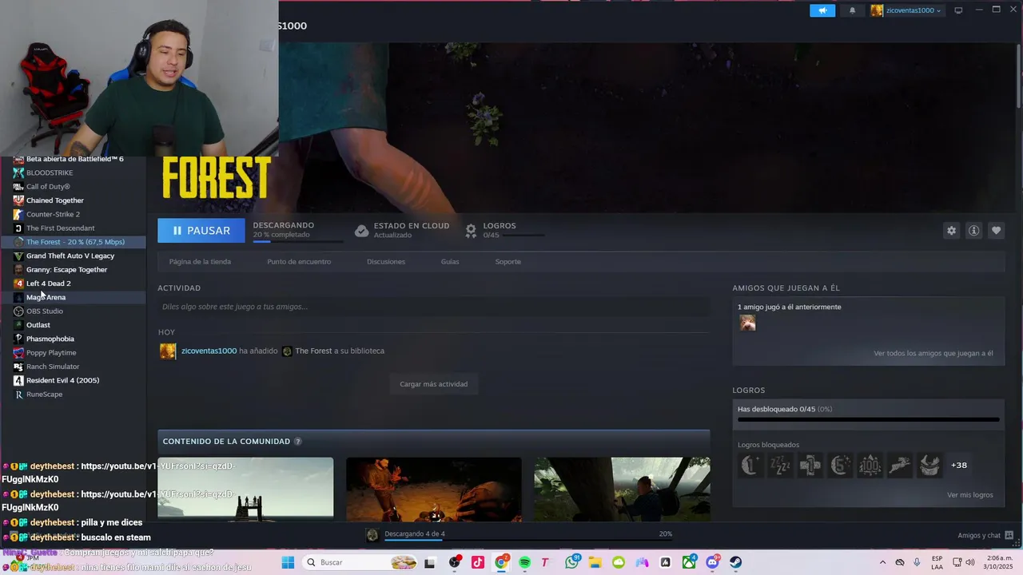Open community content help question icon
The width and height of the screenshot is (1023, 575).
coord(298,442)
